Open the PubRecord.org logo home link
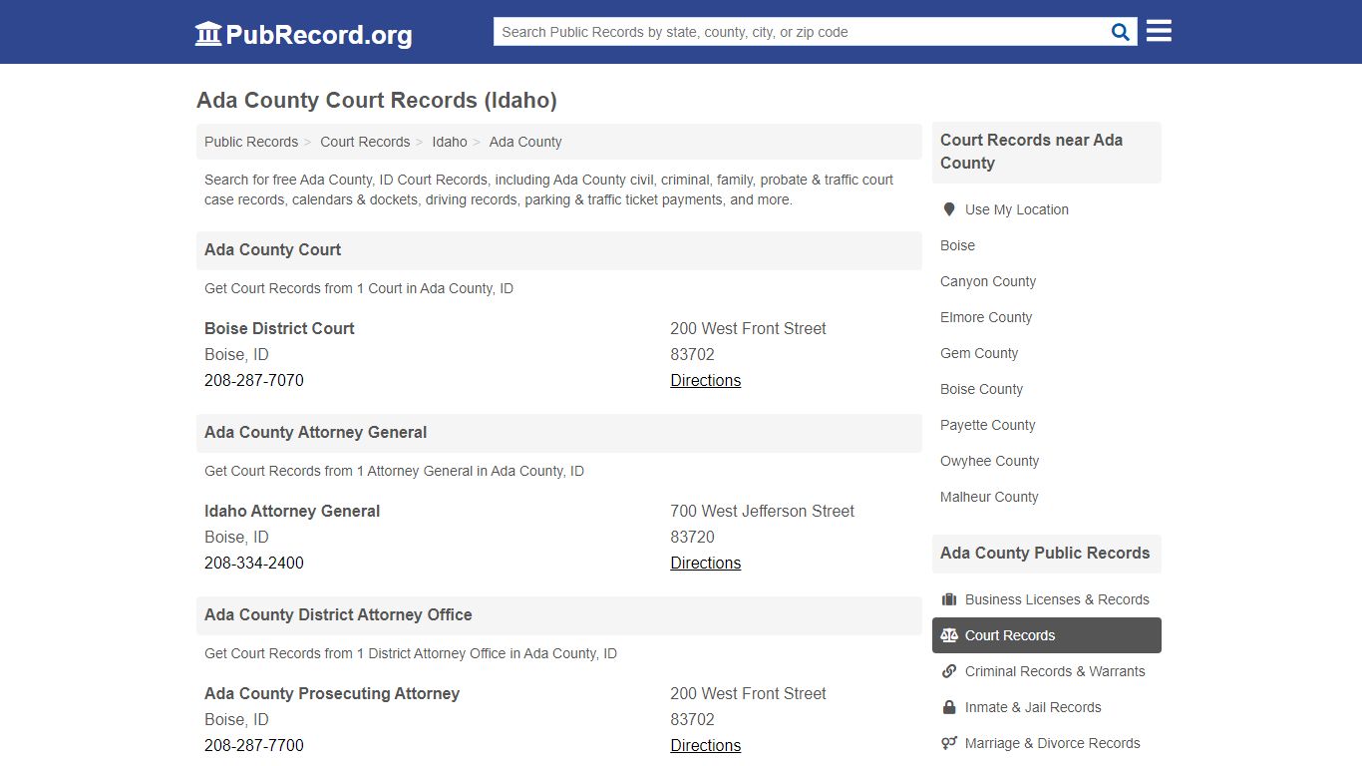The height and width of the screenshot is (766, 1362). 303,34
